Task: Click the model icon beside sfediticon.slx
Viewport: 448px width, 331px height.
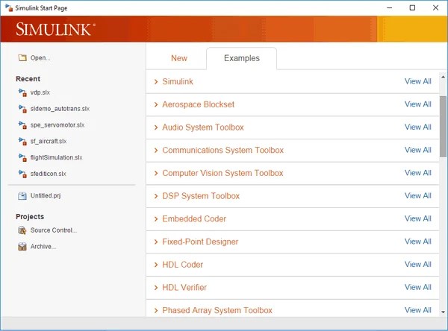Action: coord(22,174)
